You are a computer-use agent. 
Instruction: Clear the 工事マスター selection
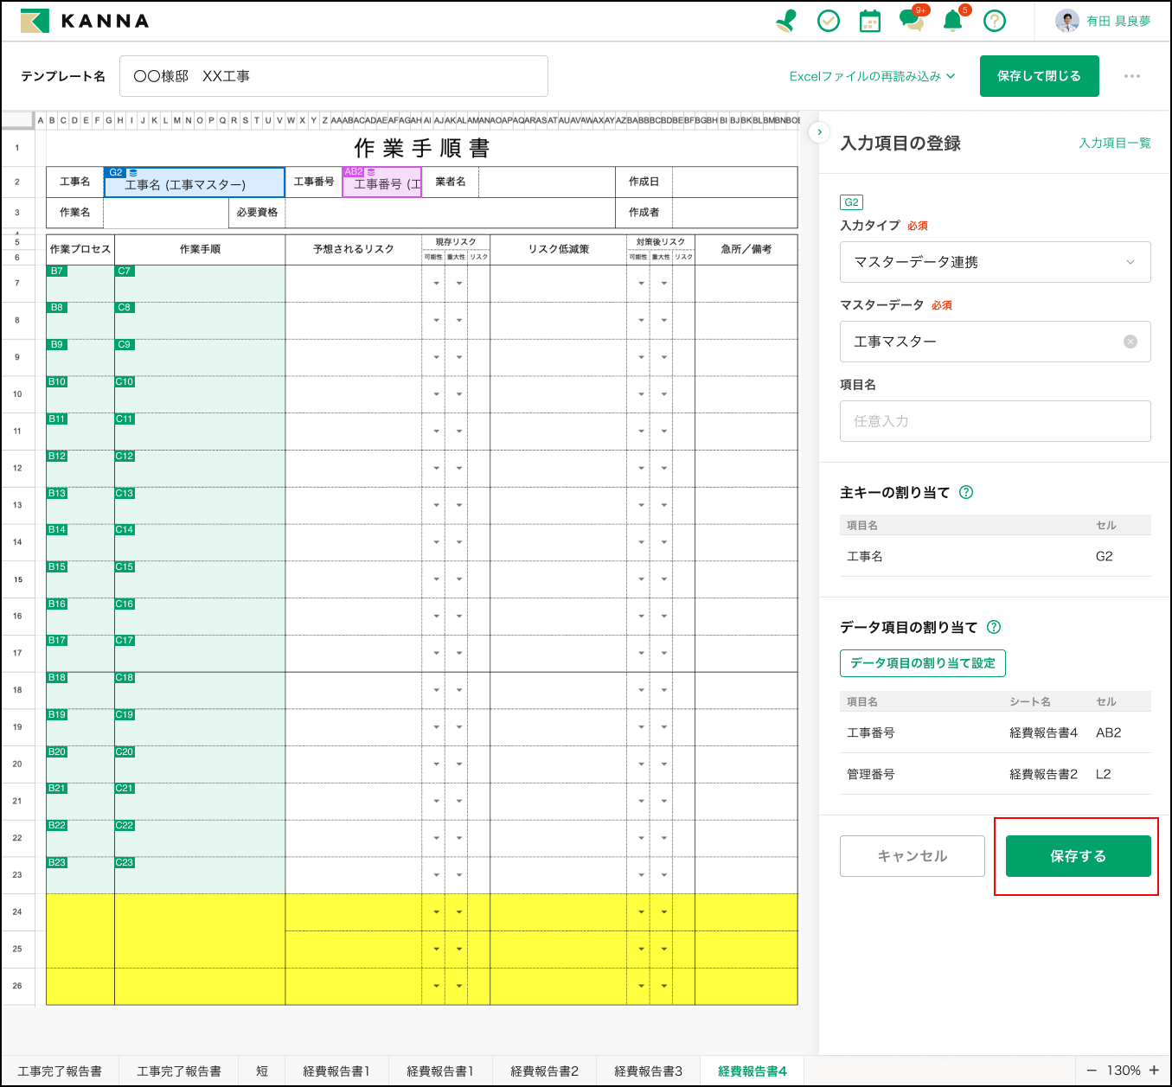tap(1130, 342)
